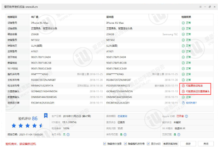Click the green checkmark icon in Wi-Fi地址 row
The image size is (218, 149).
[183, 69]
